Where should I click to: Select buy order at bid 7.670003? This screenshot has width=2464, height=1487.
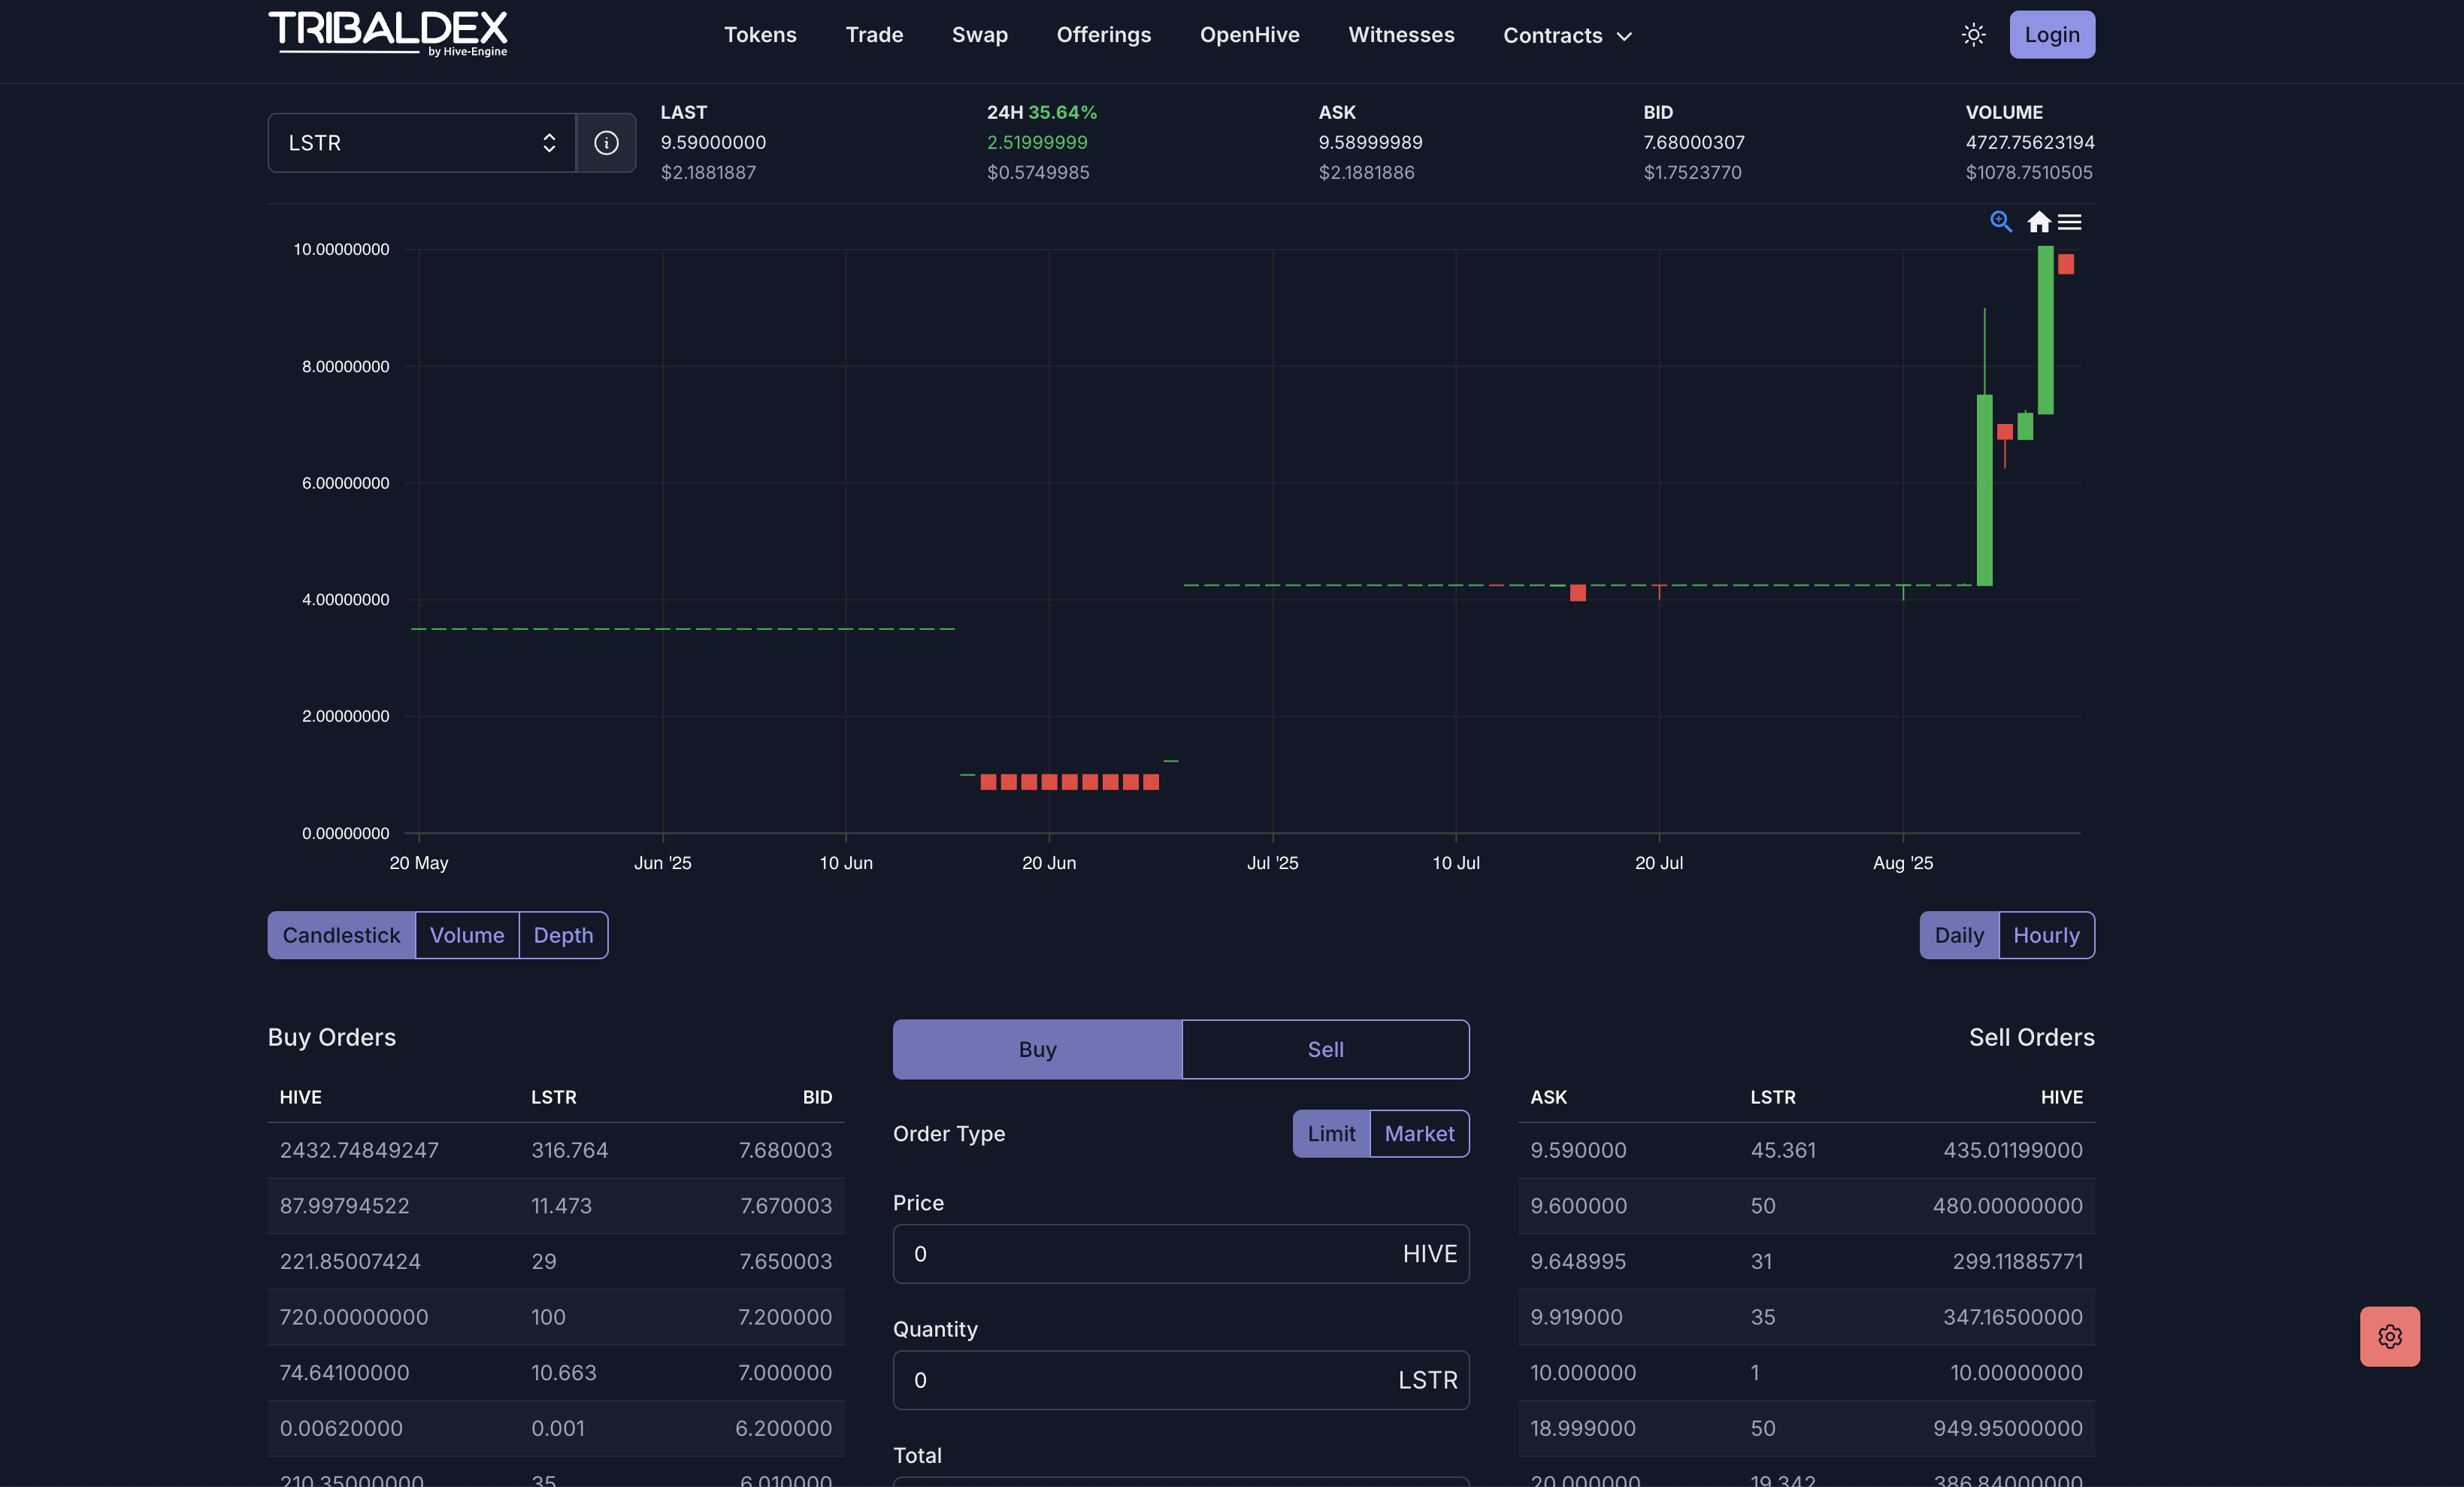coord(556,1205)
